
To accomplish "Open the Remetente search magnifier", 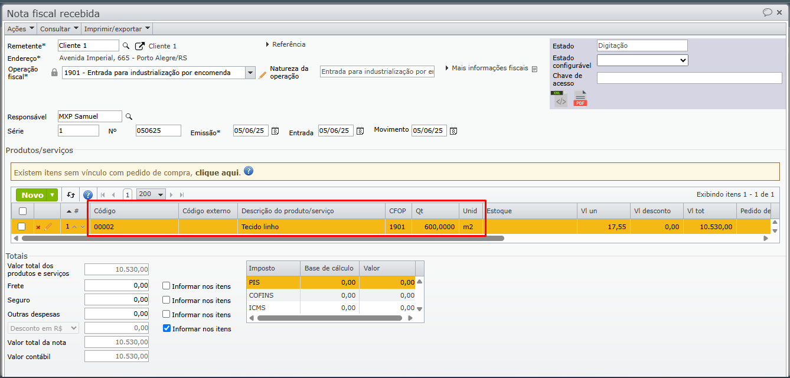I will 126,46.
